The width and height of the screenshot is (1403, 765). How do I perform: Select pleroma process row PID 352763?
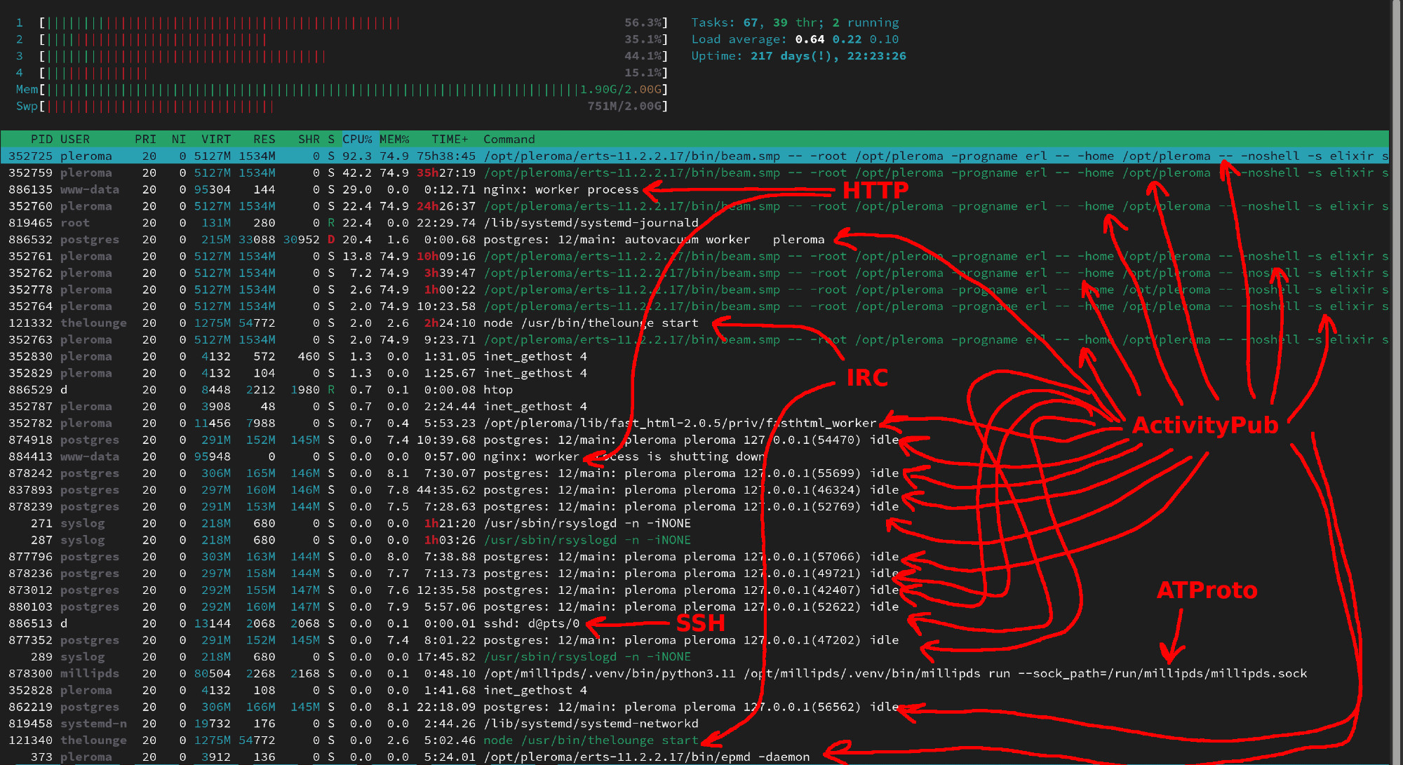click(694, 339)
